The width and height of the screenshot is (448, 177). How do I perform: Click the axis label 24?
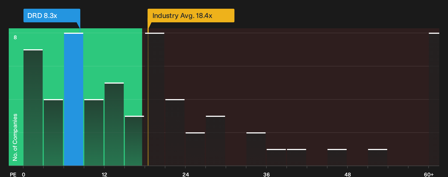(185, 174)
